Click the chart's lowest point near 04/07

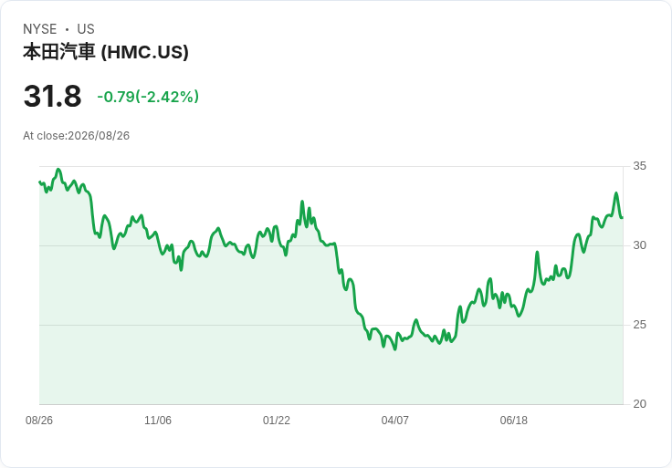(395, 349)
